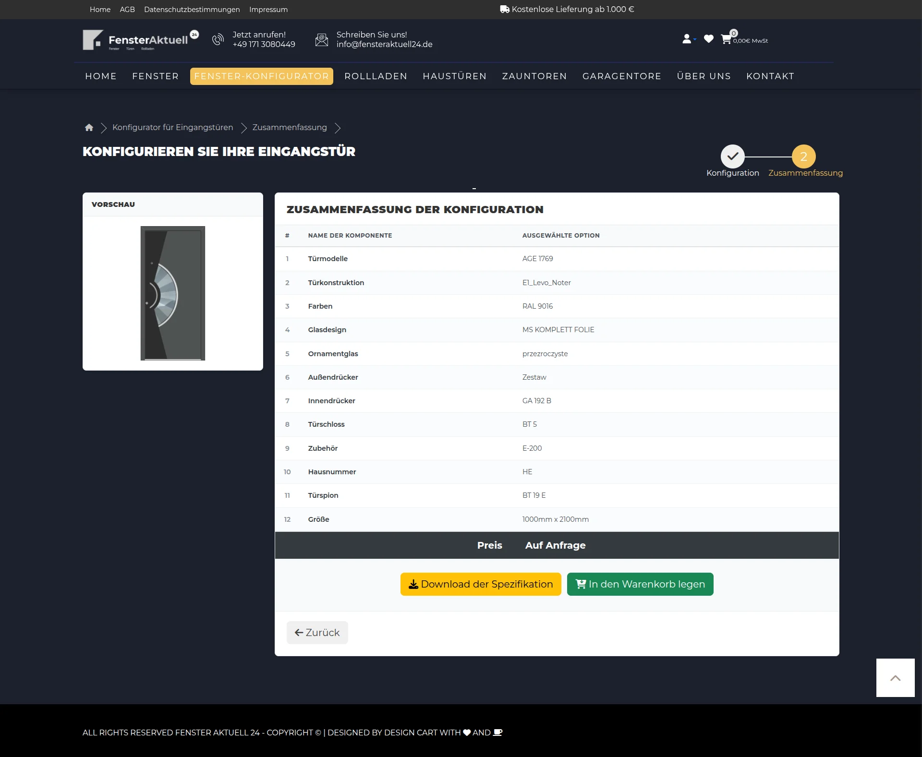The width and height of the screenshot is (922, 757).
Task: Go back with Zurück button
Action: (317, 633)
